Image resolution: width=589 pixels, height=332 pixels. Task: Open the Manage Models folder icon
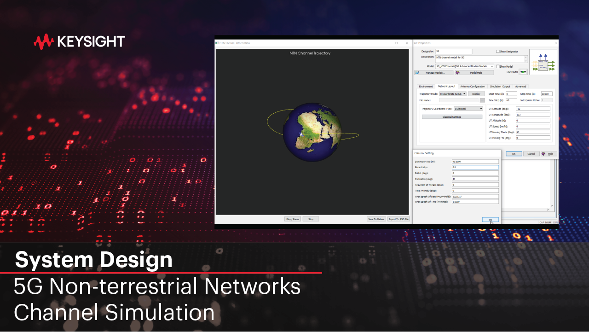pos(417,73)
